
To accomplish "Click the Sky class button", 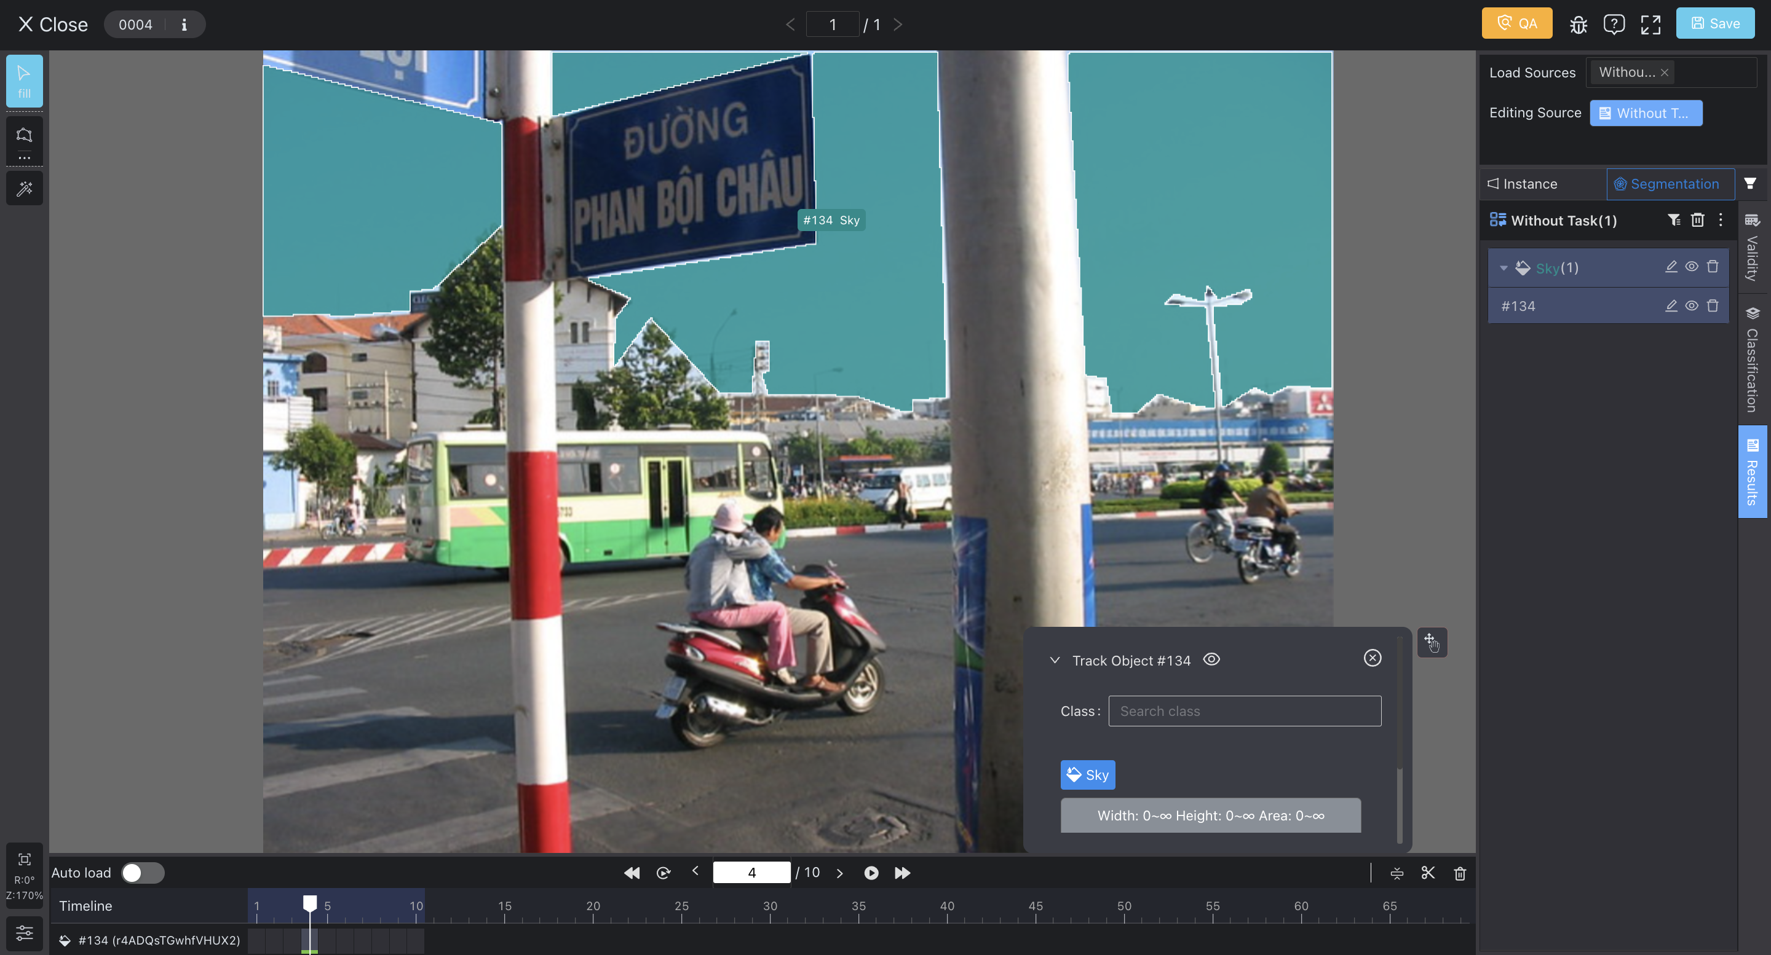I will point(1087,775).
